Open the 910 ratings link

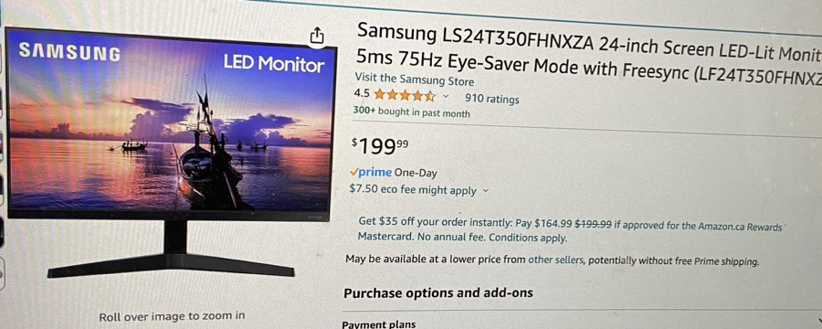click(x=491, y=99)
